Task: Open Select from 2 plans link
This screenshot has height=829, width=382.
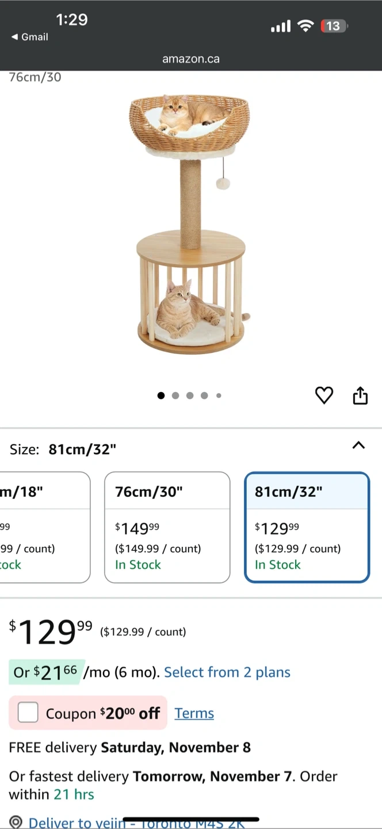Action: [227, 672]
